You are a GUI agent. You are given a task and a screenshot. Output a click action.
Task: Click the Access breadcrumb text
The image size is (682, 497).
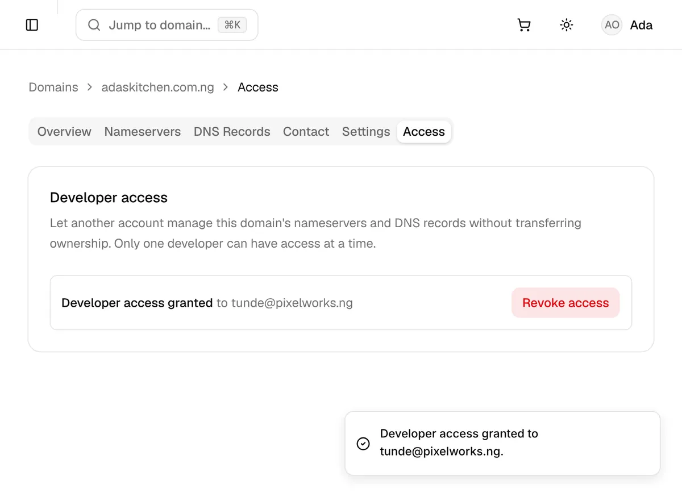click(258, 87)
